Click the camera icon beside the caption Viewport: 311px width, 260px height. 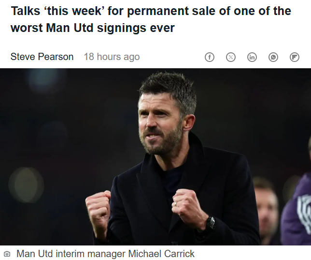pyautogui.click(x=7, y=254)
